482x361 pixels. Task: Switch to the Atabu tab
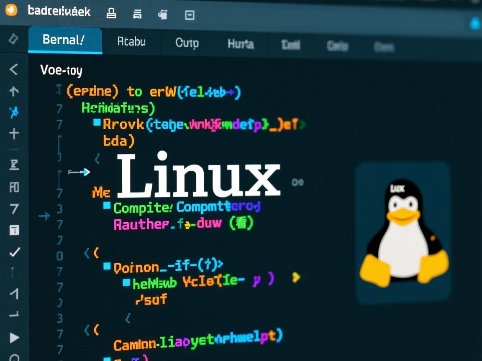point(131,42)
